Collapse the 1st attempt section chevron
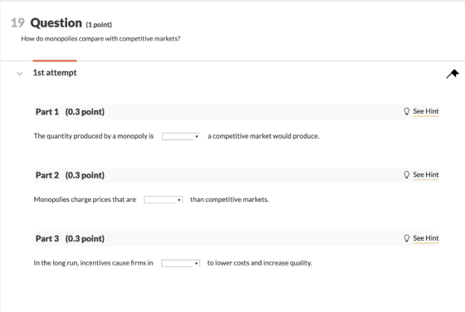The image size is (465, 312). [20, 74]
